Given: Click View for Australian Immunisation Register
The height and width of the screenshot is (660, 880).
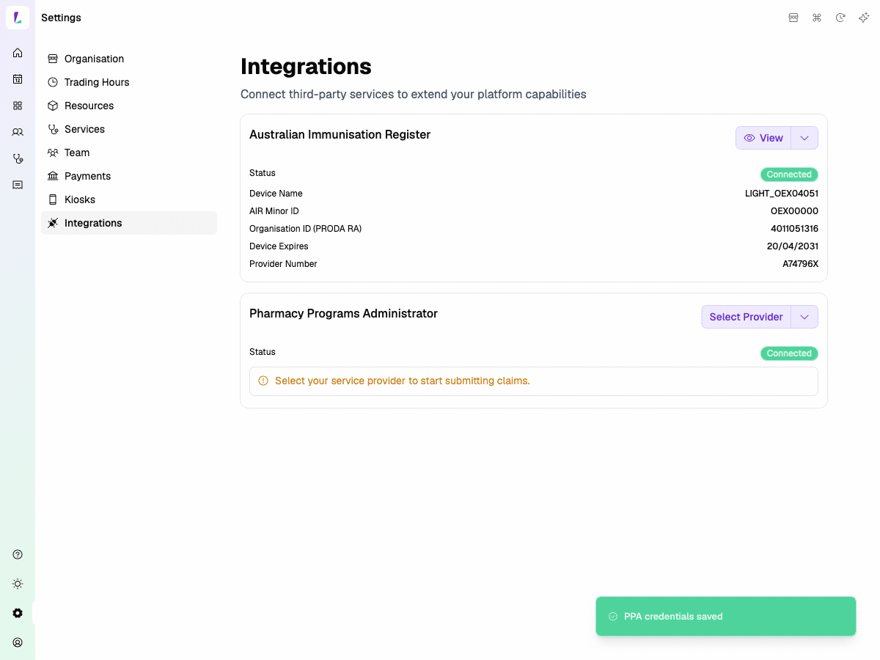Looking at the screenshot, I should tap(763, 138).
